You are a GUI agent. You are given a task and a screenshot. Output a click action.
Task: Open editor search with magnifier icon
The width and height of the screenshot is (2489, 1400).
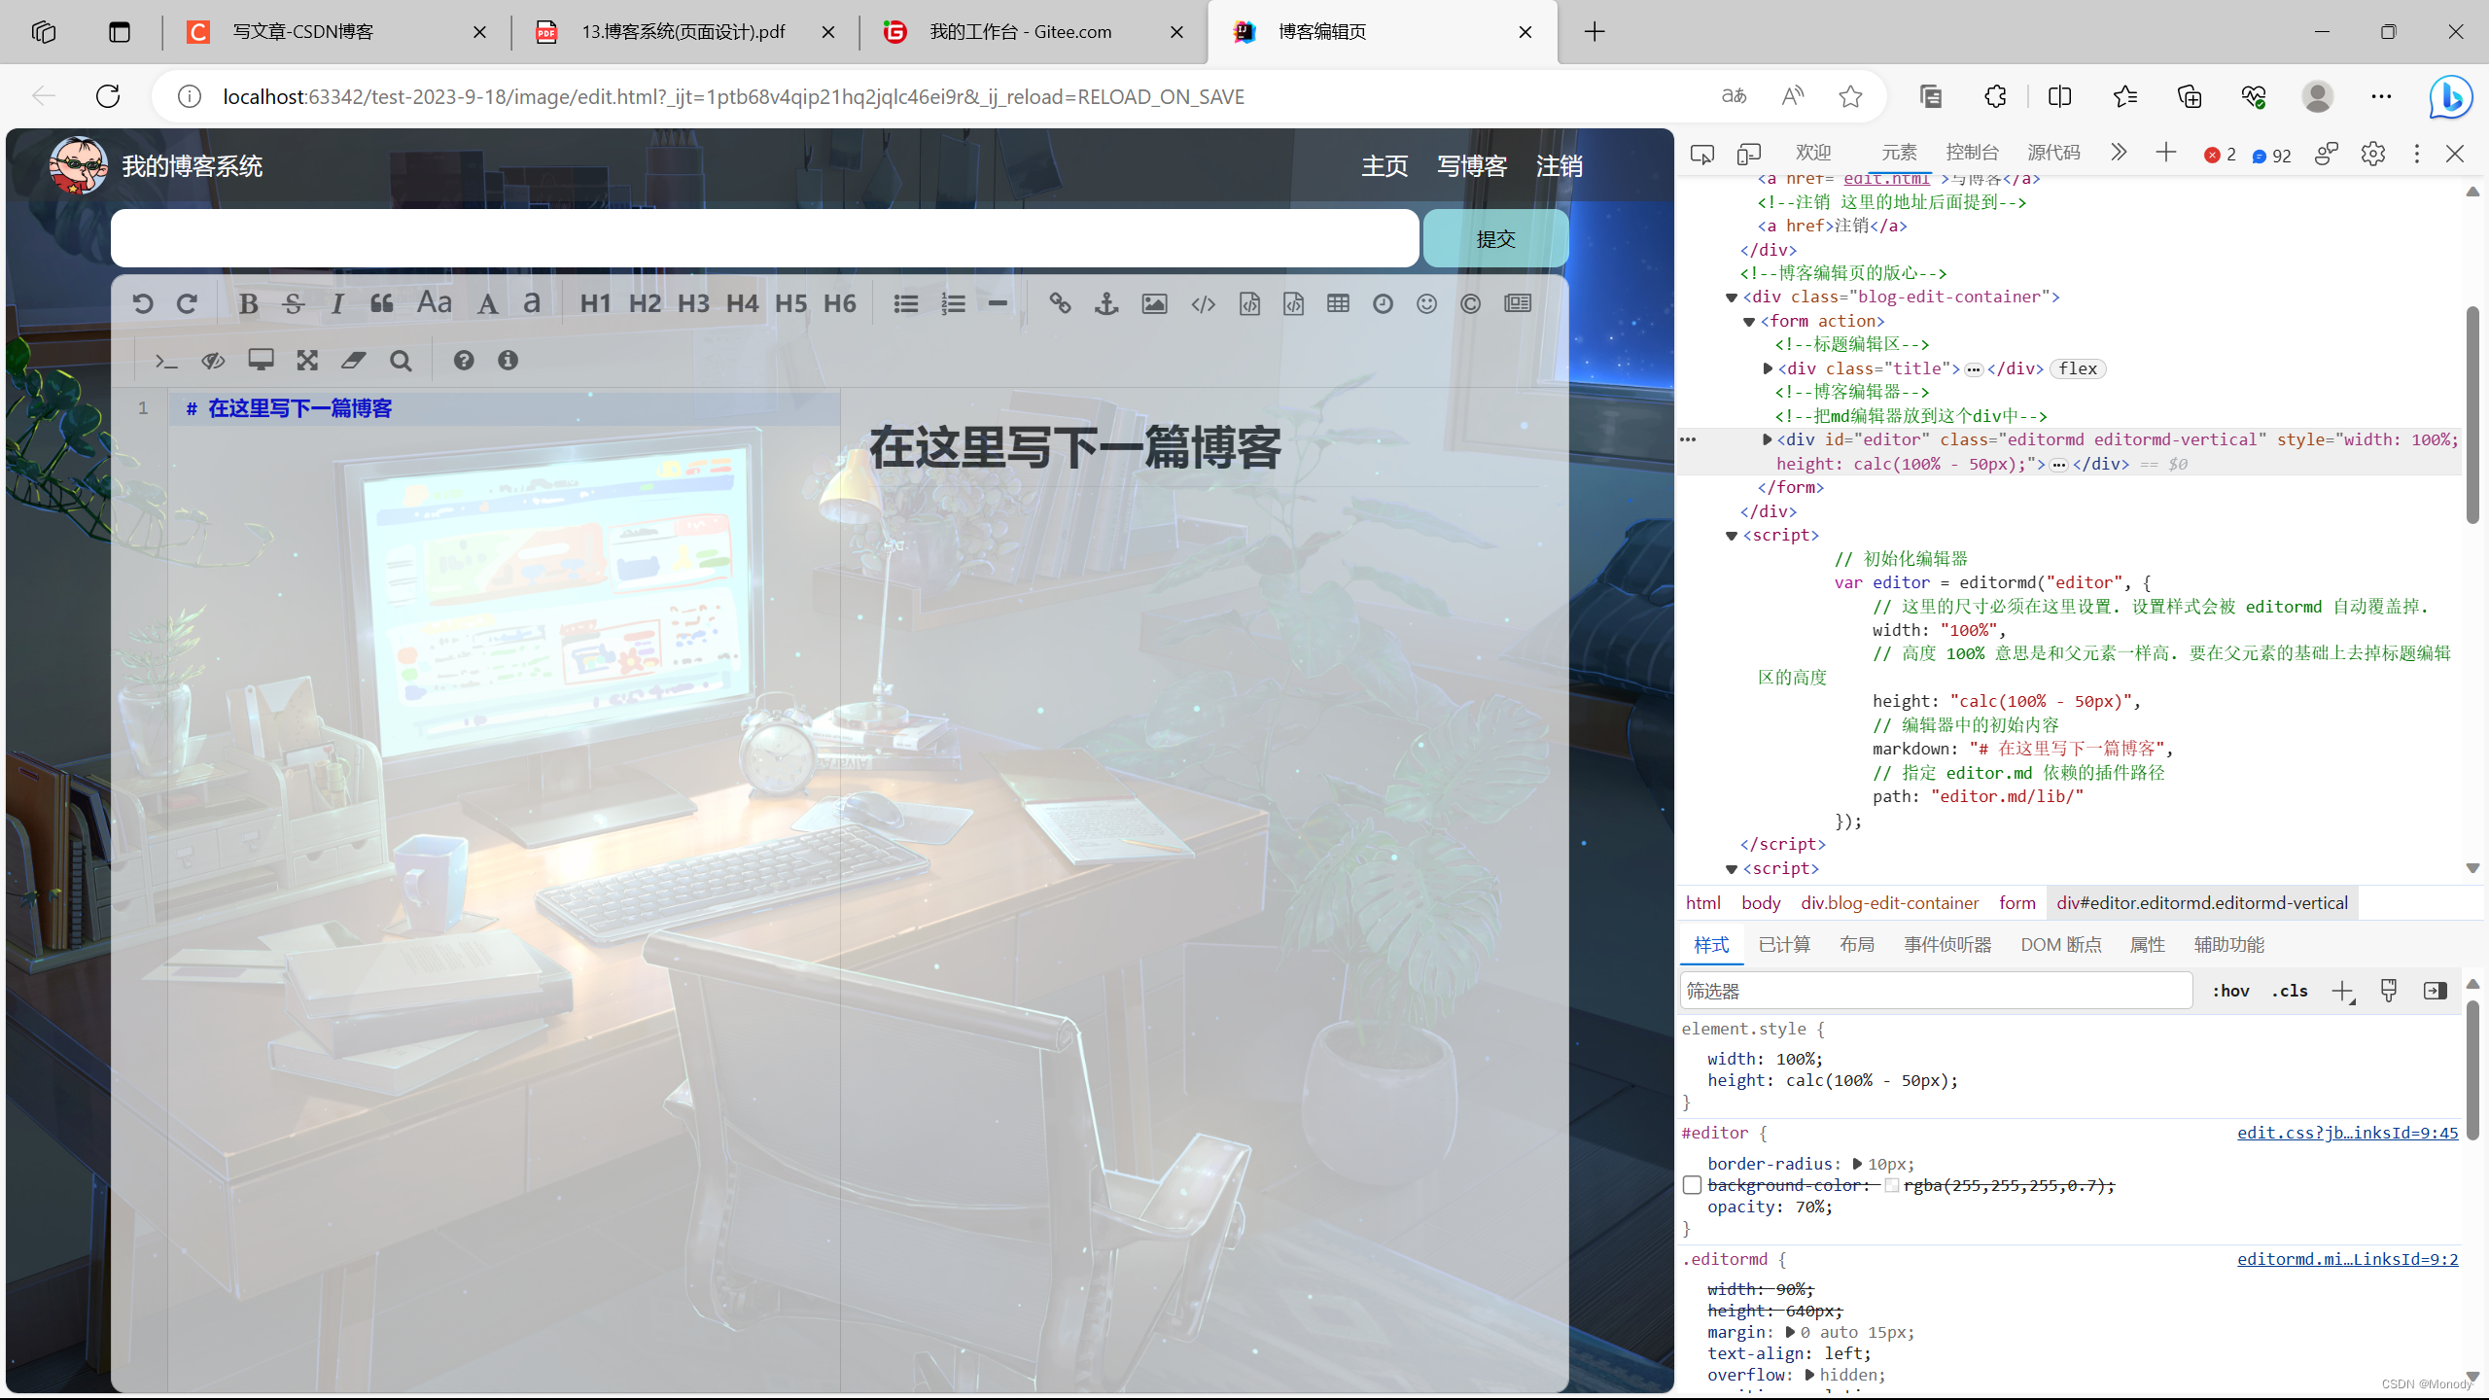click(401, 361)
